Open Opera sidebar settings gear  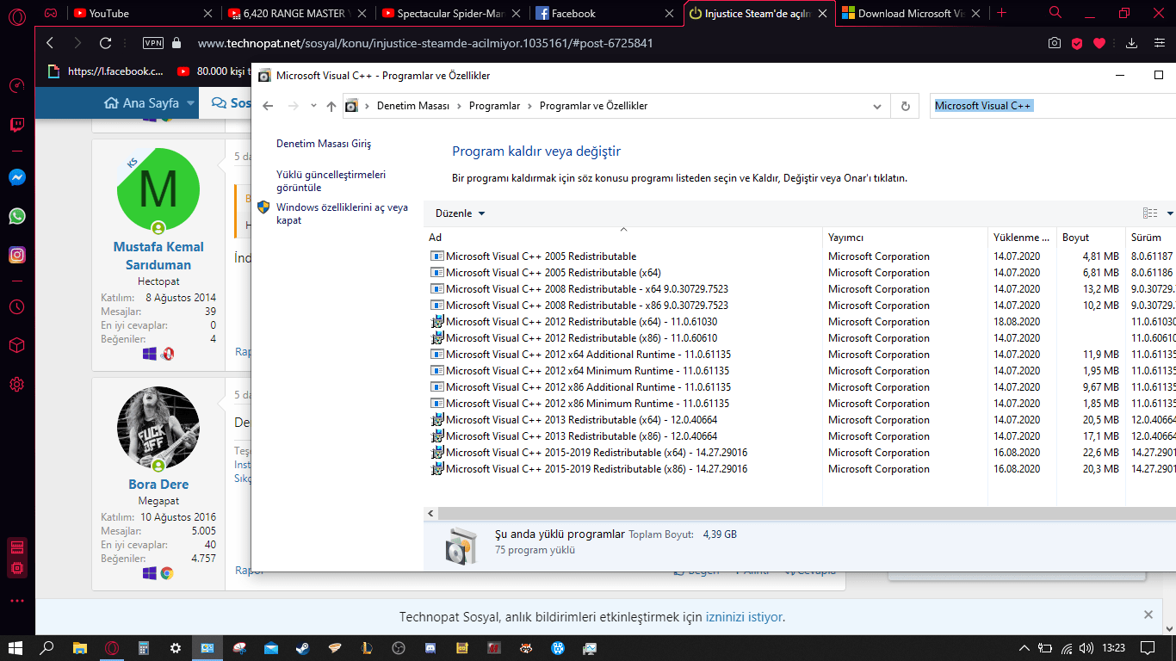[x=17, y=384]
